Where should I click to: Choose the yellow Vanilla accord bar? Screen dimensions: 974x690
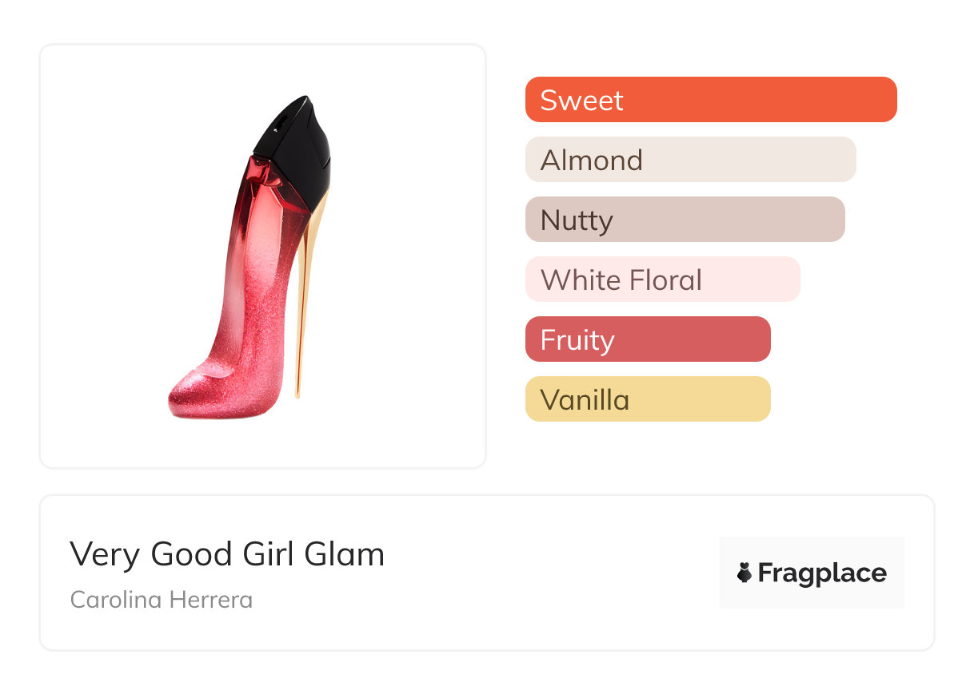pyautogui.click(x=648, y=399)
